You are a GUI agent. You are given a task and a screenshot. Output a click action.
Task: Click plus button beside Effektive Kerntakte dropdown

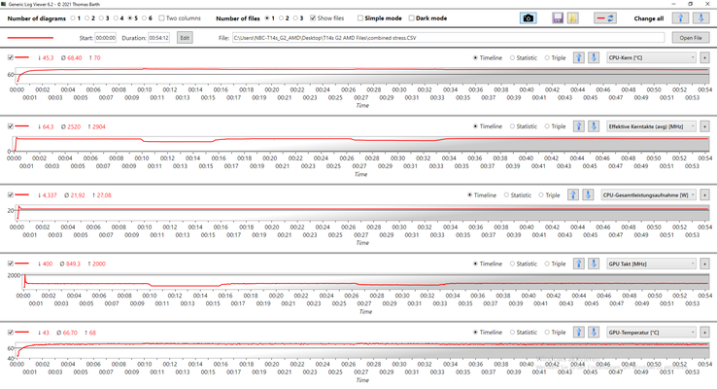pyautogui.click(x=704, y=126)
